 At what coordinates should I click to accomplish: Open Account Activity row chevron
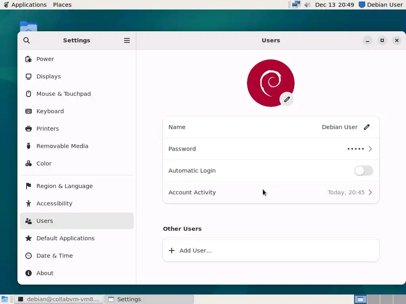click(x=370, y=192)
